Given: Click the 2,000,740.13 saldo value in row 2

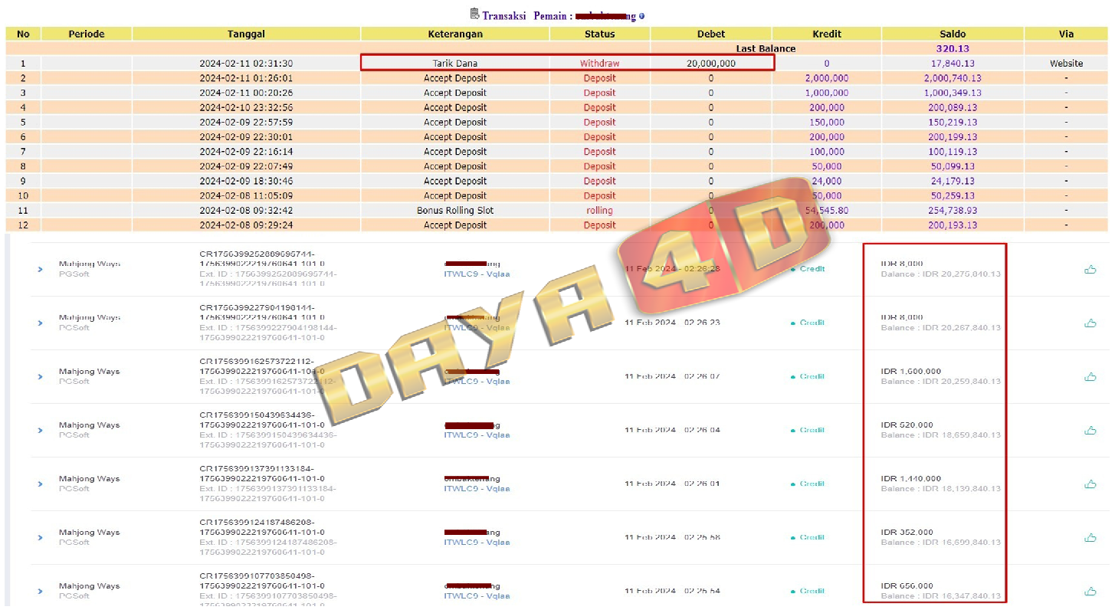Looking at the screenshot, I should (953, 78).
